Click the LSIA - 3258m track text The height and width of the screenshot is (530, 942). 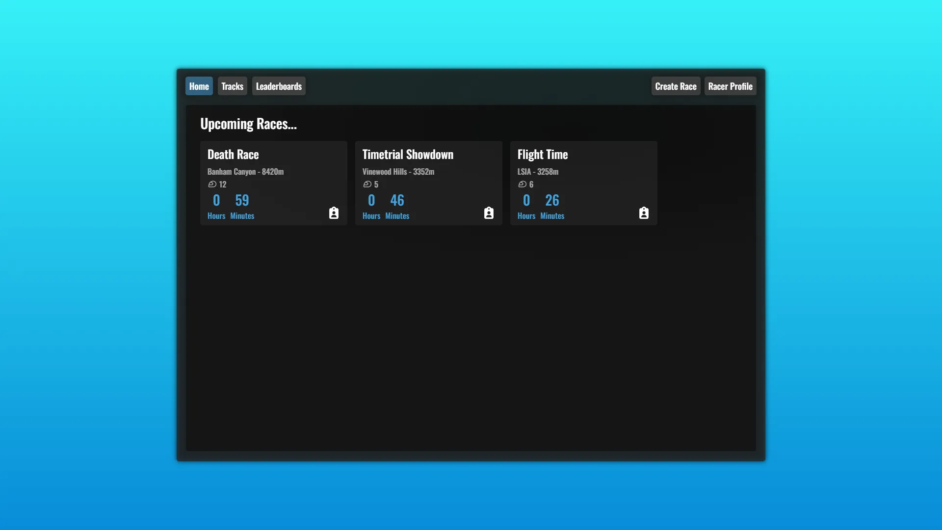pos(538,171)
